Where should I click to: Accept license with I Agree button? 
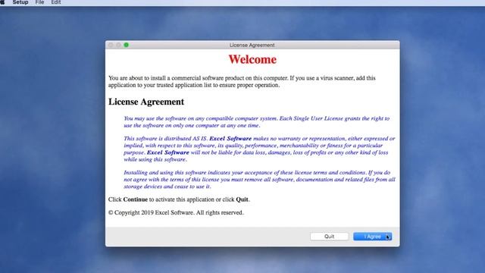372,237
